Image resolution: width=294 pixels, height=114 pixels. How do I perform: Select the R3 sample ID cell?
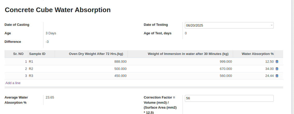41,76
